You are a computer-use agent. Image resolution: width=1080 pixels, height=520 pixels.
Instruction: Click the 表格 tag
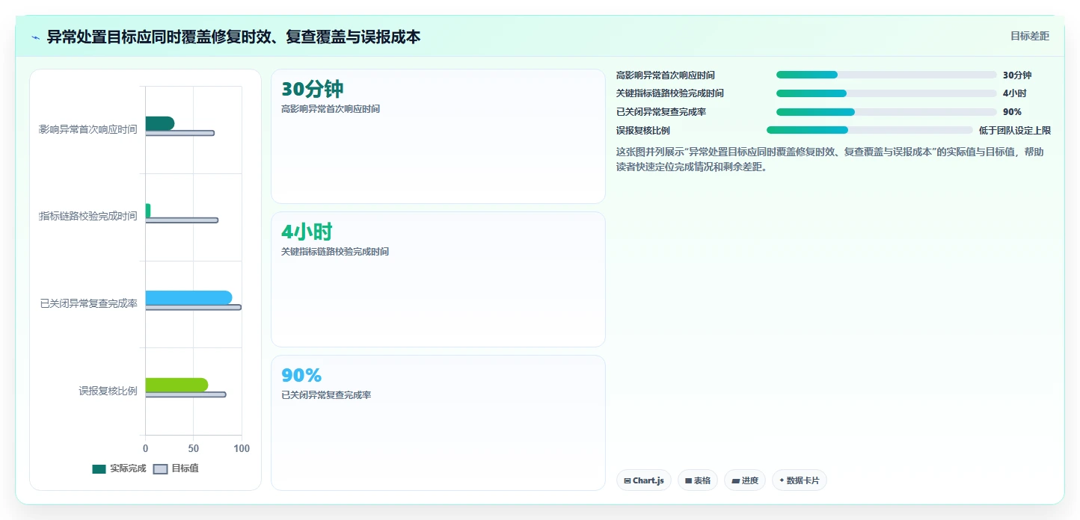[698, 480]
